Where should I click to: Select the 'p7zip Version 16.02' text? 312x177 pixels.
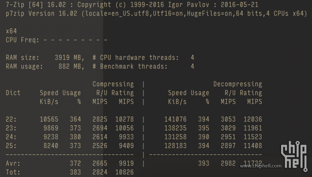click(x=41, y=13)
